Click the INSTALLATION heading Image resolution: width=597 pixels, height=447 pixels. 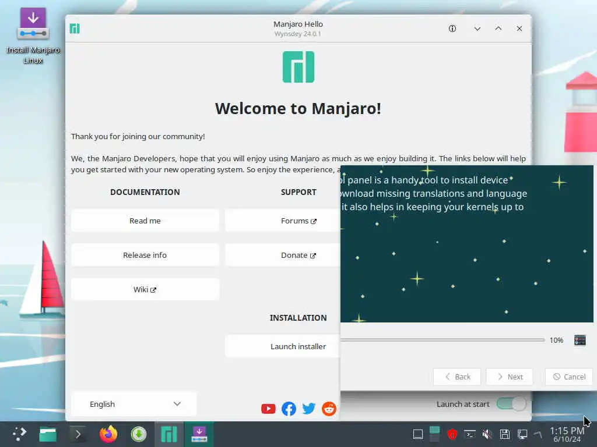tap(298, 318)
